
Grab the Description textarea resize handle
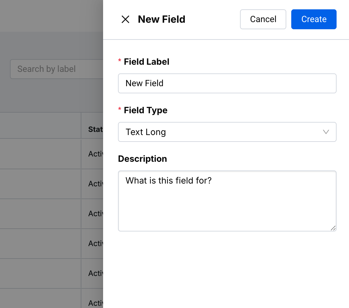[x=333, y=228]
